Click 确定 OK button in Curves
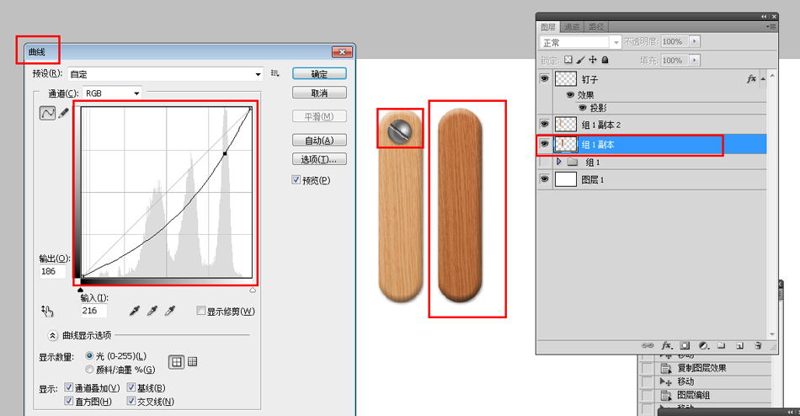Image resolution: width=800 pixels, height=416 pixels. click(x=319, y=74)
